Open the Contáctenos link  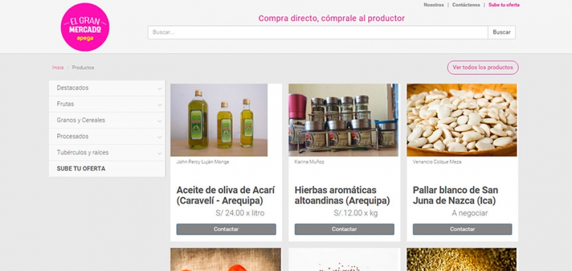(466, 5)
